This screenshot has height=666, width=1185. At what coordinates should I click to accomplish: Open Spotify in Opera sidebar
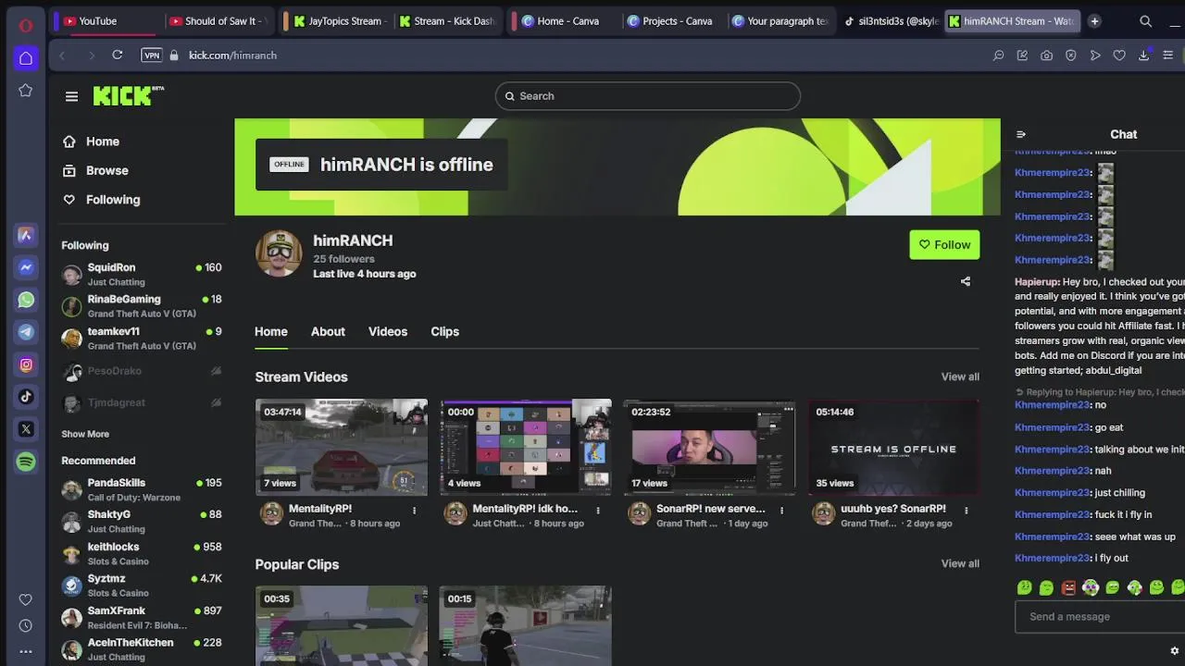[26, 462]
